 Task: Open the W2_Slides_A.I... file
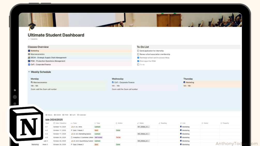[x=143, y=134]
